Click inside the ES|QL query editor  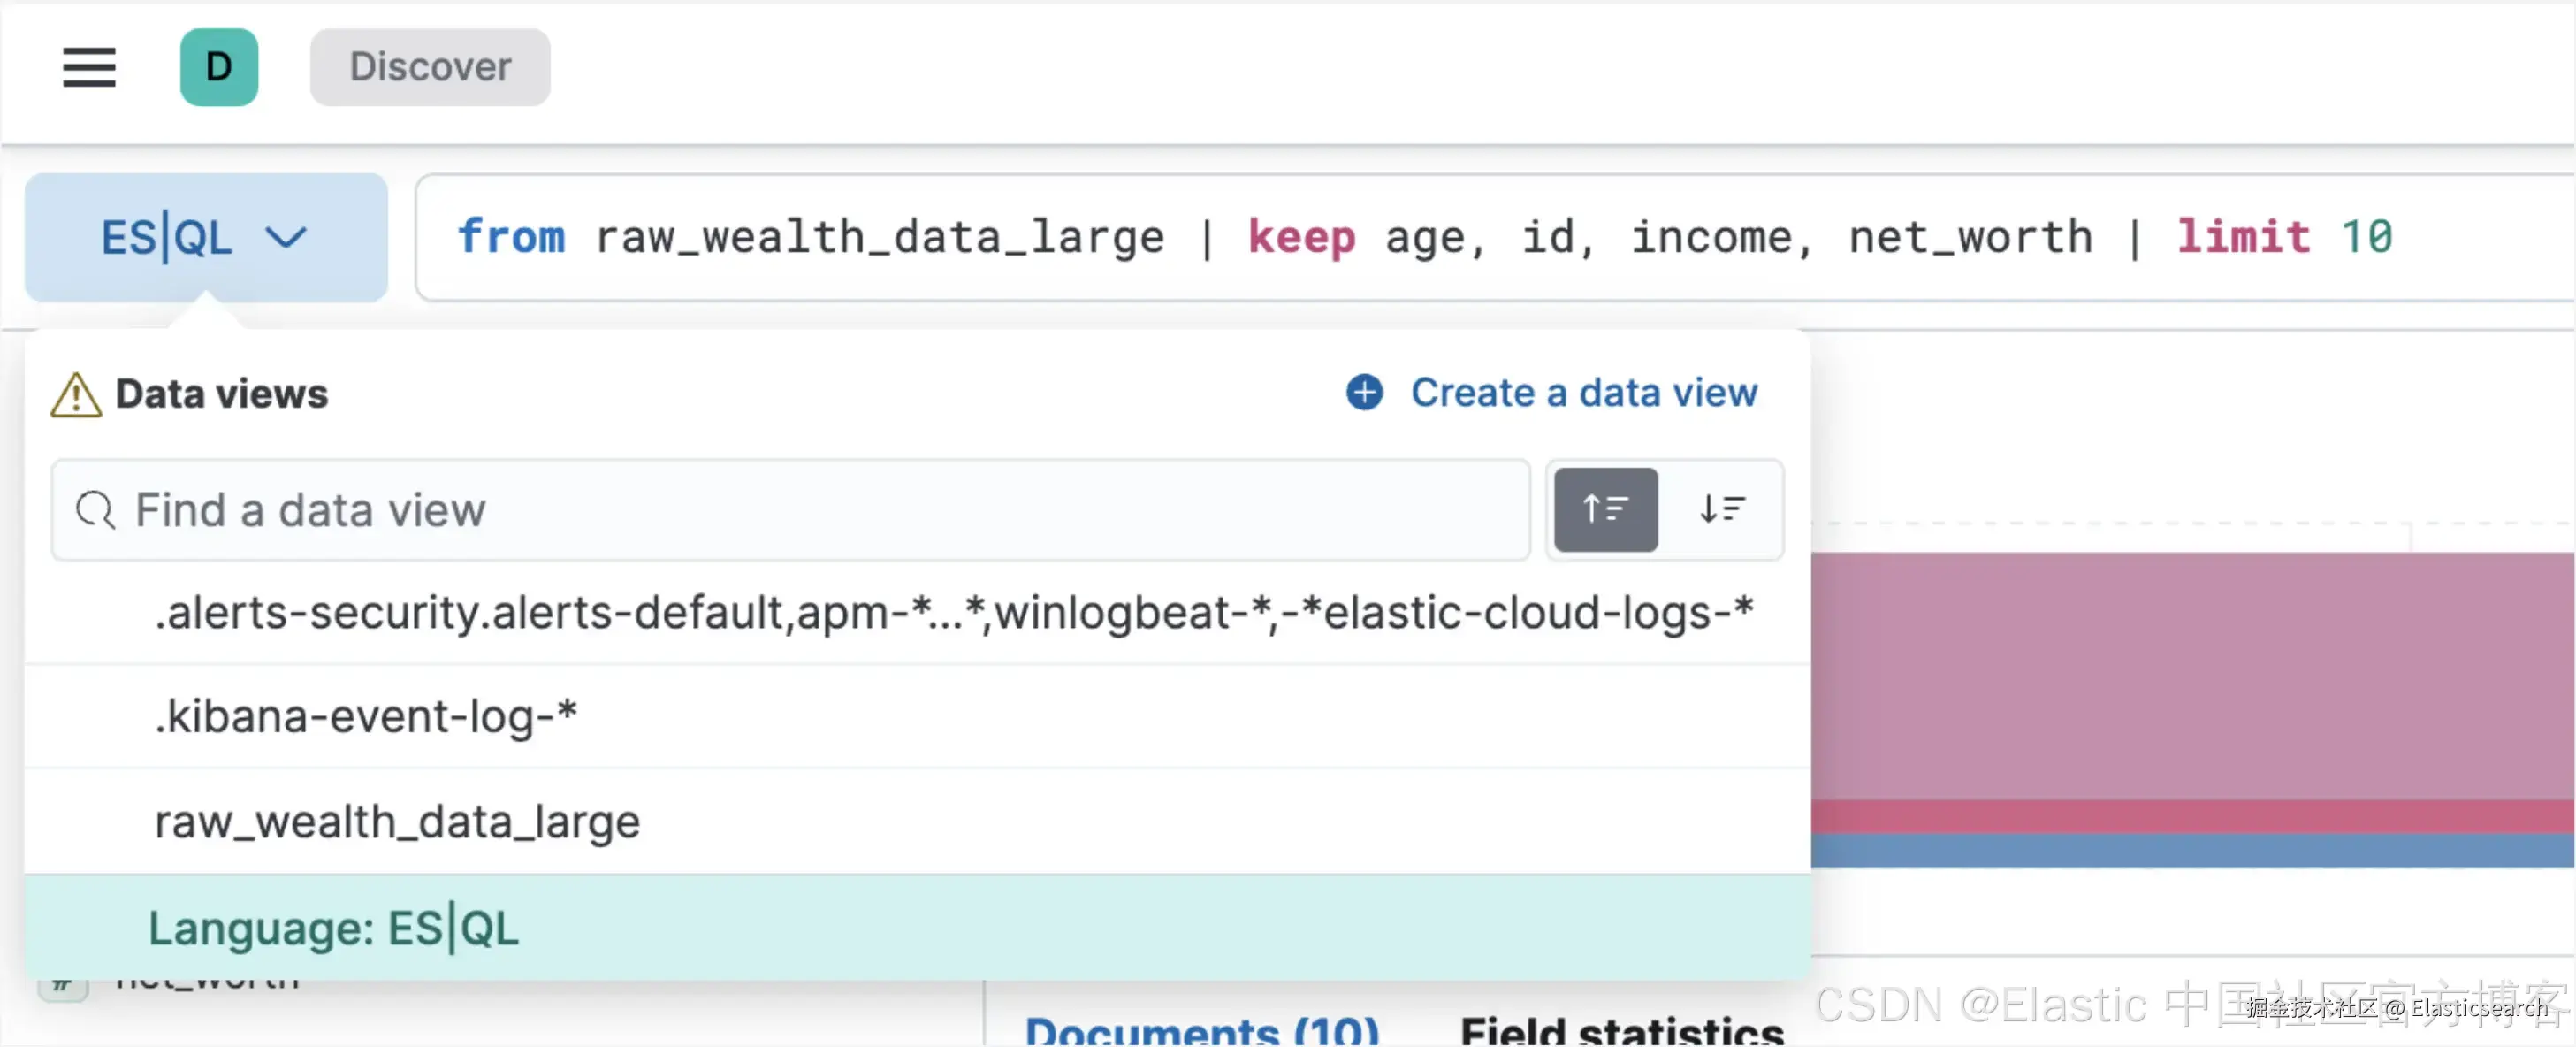1400,238
